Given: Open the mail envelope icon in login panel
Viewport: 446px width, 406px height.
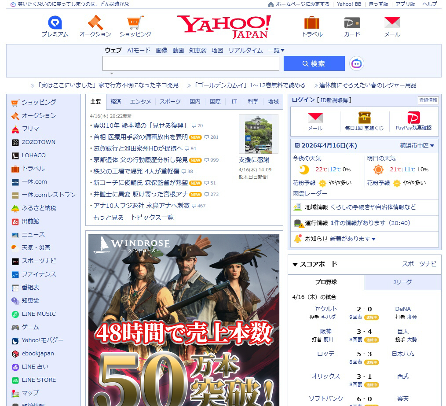Looking at the screenshot, I should pos(315,118).
